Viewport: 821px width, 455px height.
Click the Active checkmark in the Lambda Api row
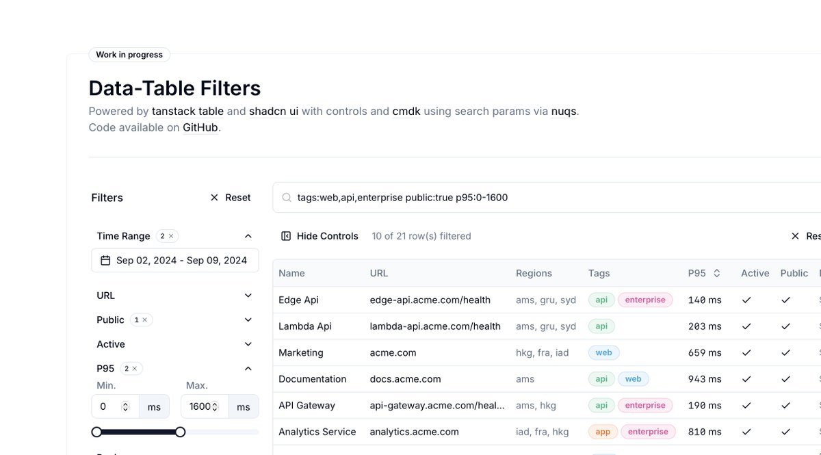point(746,326)
